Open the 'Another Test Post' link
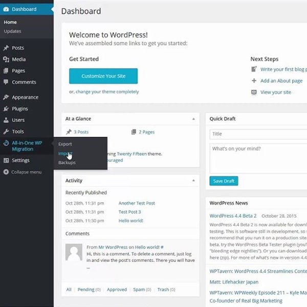Image resolution: width=307 pixels, height=307 pixels. point(137,203)
